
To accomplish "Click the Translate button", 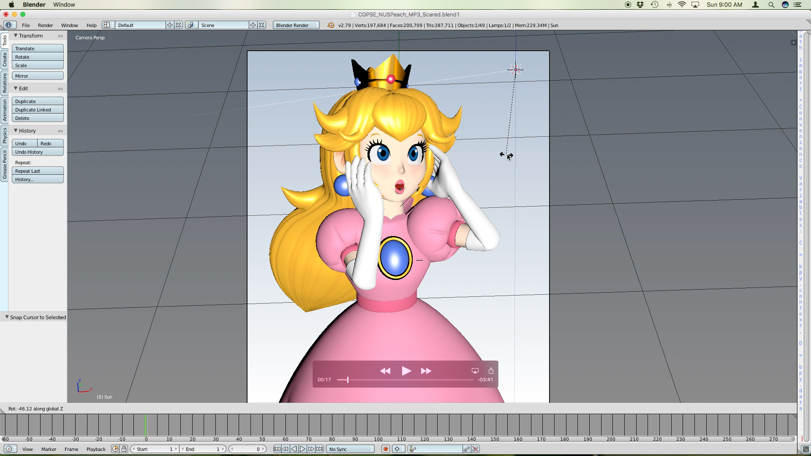I will pos(38,48).
